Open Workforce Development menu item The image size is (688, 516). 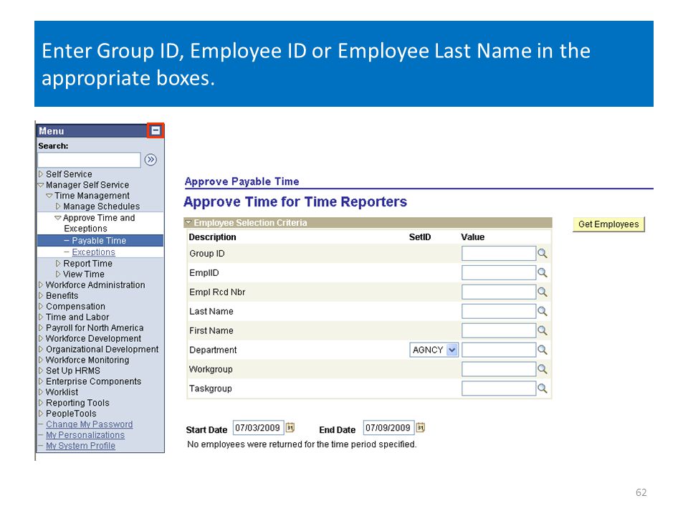click(93, 338)
